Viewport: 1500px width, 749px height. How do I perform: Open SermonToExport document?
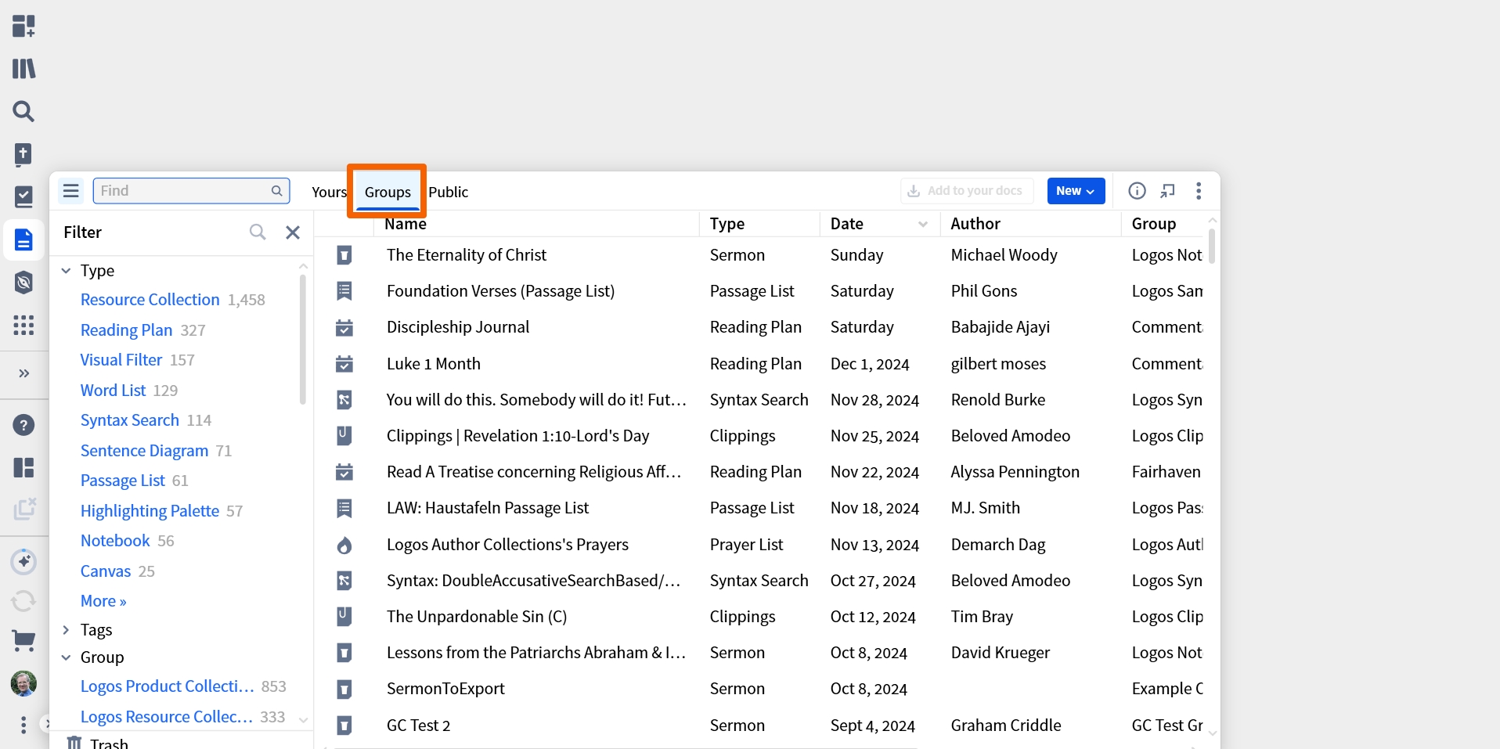[x=445, y=689]
